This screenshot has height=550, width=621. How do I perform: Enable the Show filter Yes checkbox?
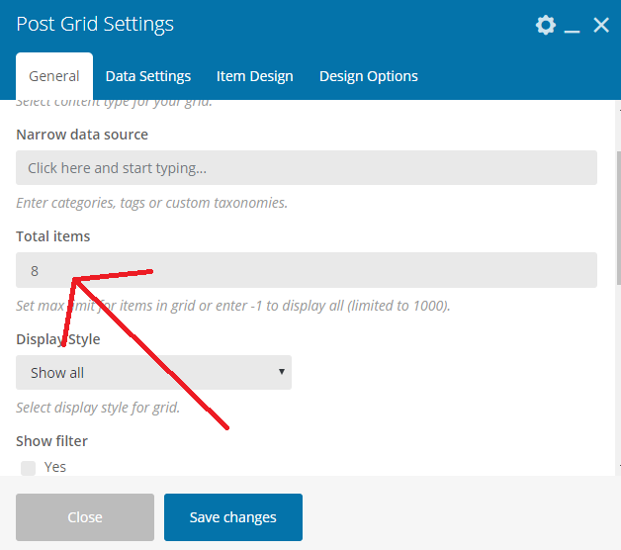click(28, 468)
